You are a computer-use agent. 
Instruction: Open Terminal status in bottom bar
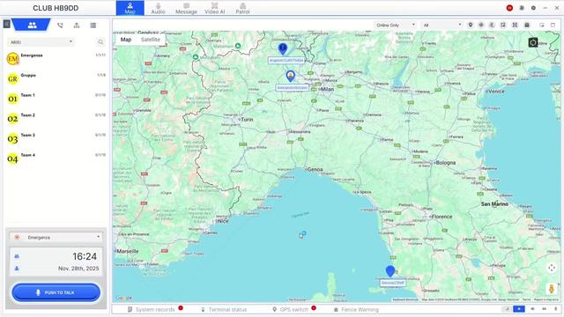point(223,309)
